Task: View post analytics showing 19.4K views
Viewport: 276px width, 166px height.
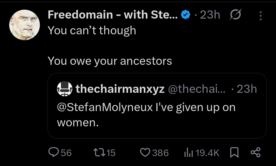Action: pos(188,153)
